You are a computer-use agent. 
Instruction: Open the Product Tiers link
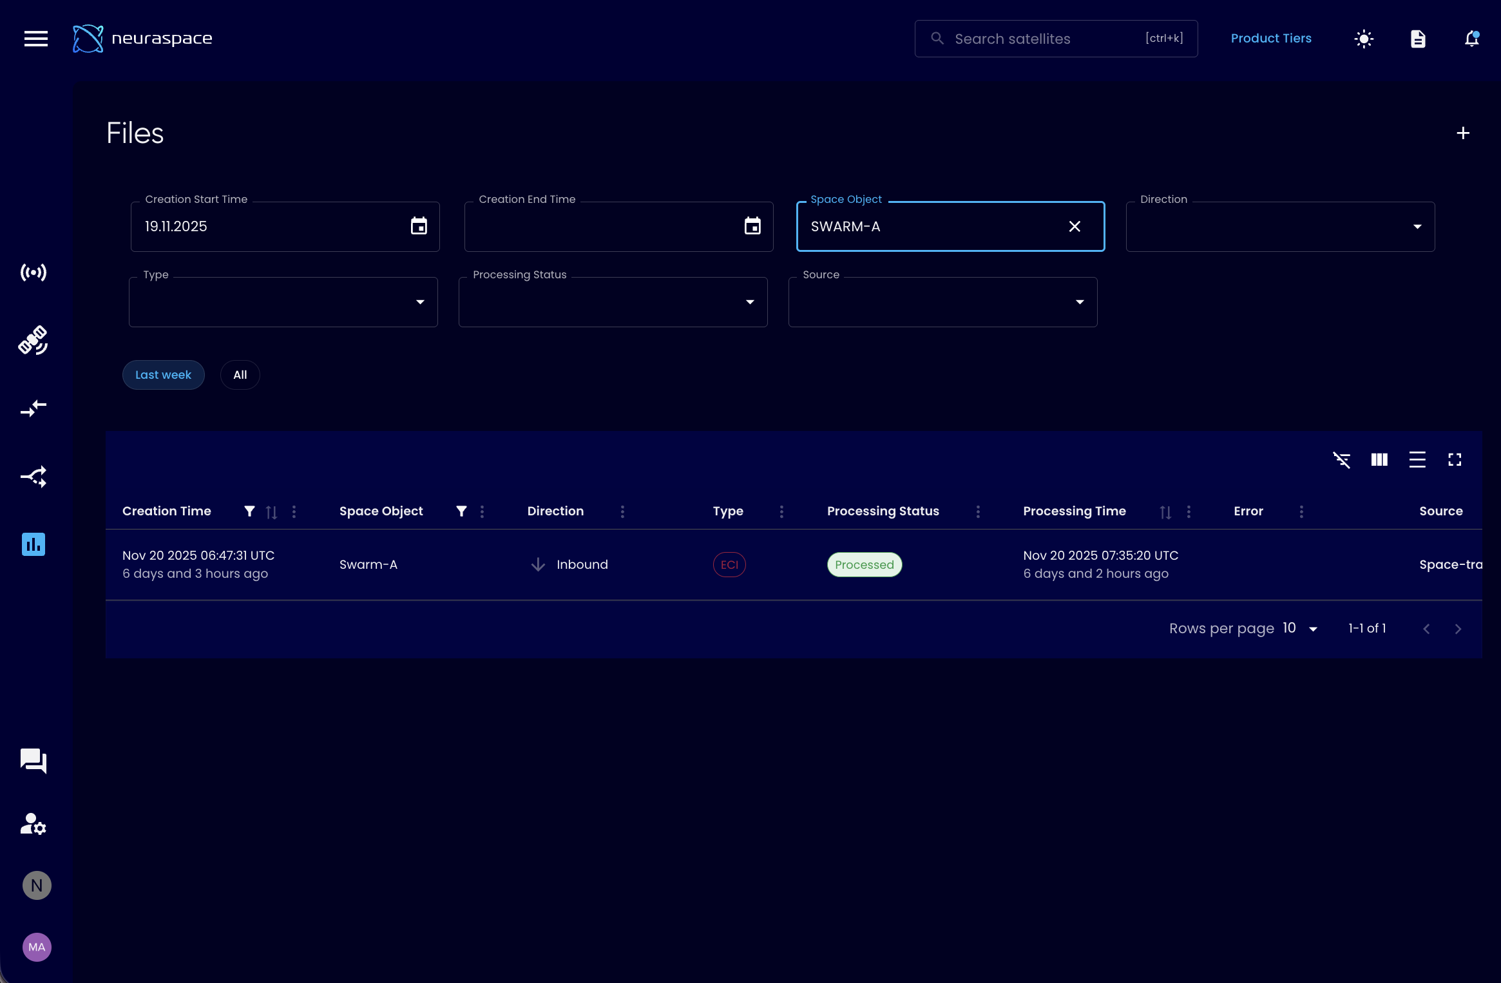(1271, 39)
